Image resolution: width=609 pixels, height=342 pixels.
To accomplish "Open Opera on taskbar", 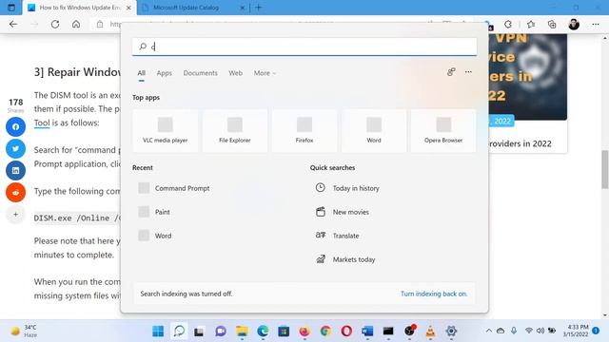I will tap(346, 332).
